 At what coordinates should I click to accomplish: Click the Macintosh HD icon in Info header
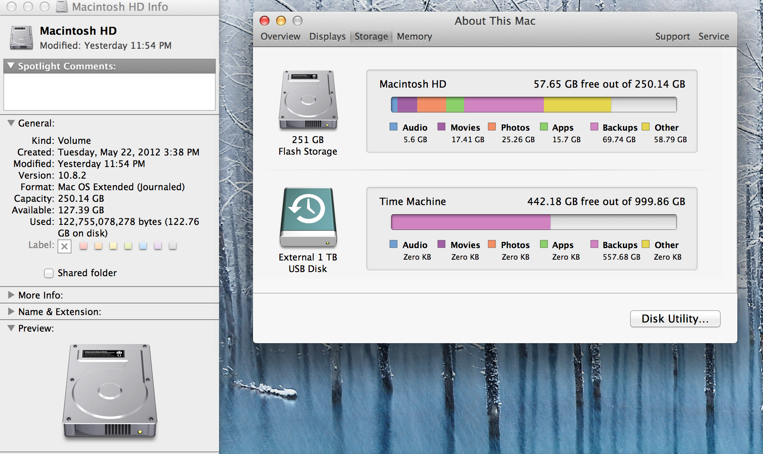coord(21,38)
